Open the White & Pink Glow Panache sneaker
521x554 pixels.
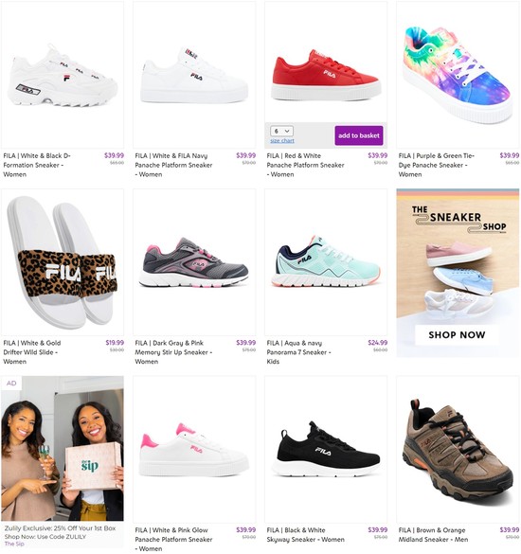tap(194, 450)
